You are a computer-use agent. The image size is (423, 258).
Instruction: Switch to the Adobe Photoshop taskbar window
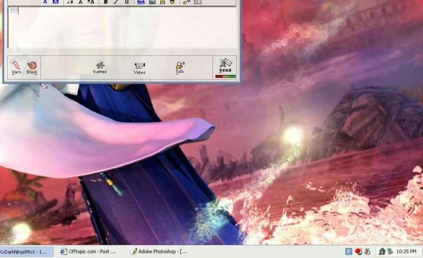coord(159,252)
